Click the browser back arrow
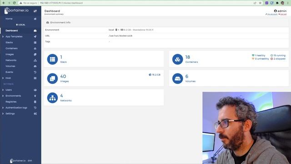 [4, 3]
